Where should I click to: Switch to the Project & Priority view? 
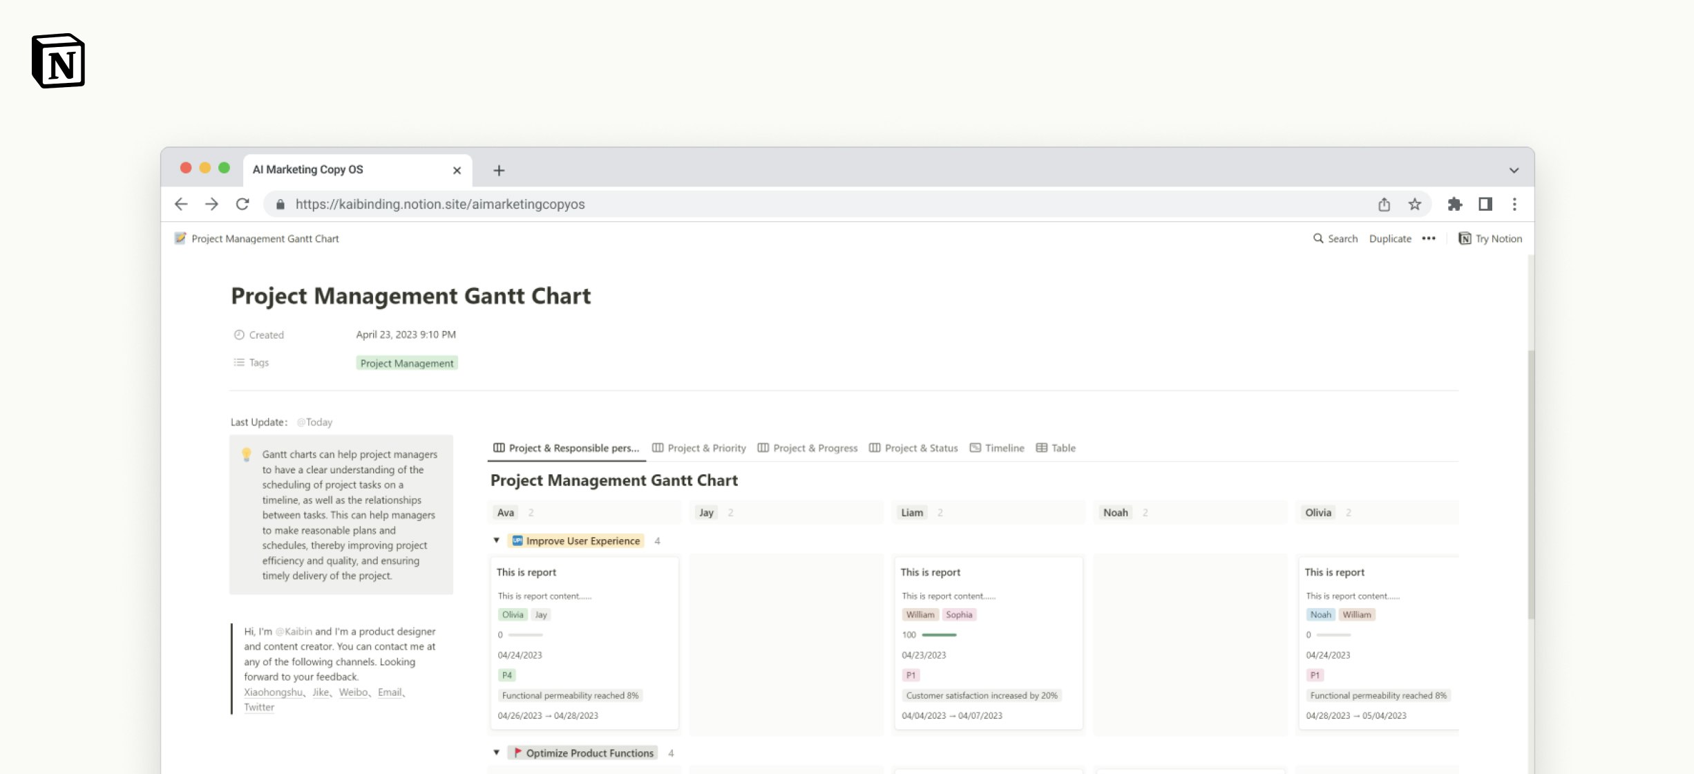[699, 448]
